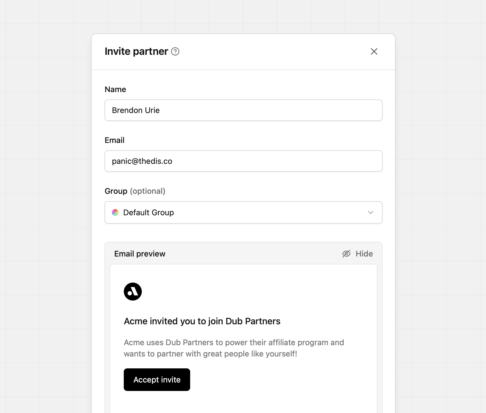The height and width of the screenshot is (413, 486).
Task: Click the eye-slash icon in Email preview
Action: (346, 254)
